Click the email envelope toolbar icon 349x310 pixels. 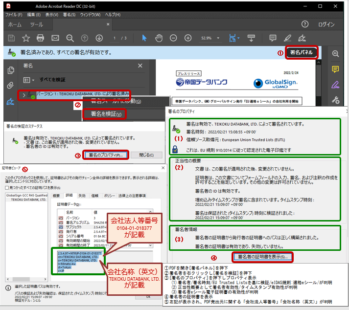coord(55,38)
